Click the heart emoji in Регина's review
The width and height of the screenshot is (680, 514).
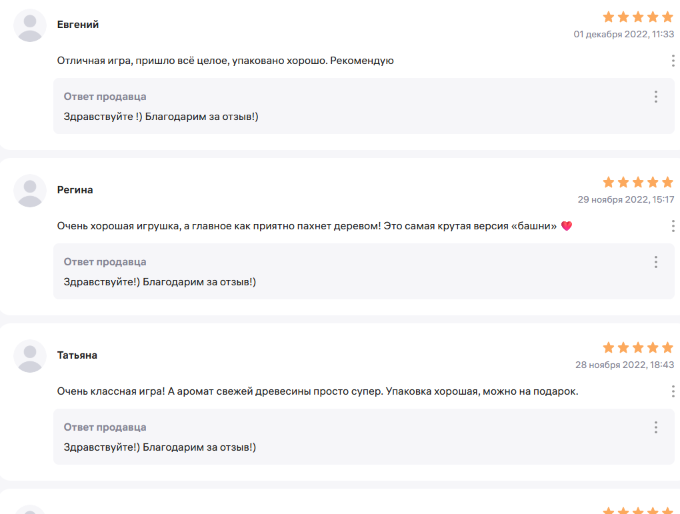tap(567, 226)
